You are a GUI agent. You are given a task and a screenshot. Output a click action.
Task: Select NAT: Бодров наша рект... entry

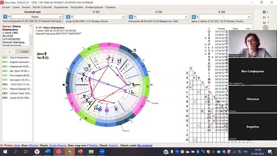pos(17,62)
